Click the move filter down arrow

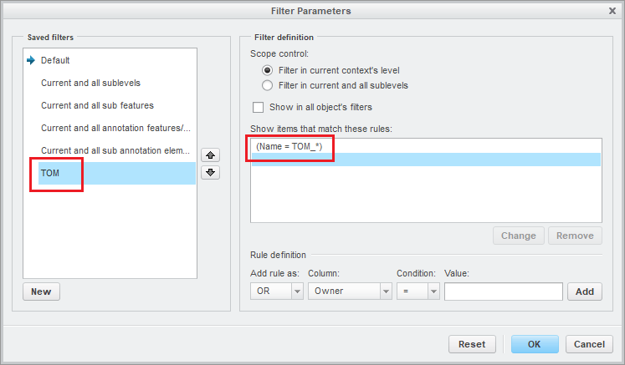[212, 172]
